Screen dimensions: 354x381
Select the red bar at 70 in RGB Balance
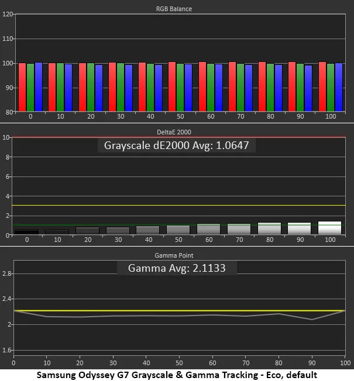[x=232, y=86]
